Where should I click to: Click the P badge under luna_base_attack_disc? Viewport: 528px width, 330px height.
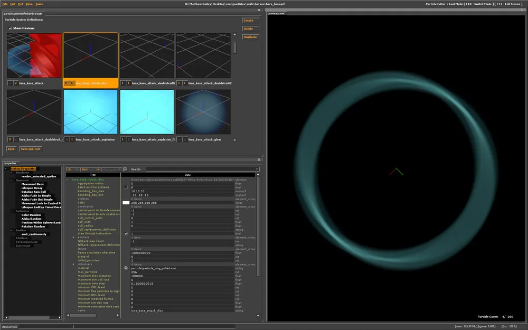[x=67, y=83]
